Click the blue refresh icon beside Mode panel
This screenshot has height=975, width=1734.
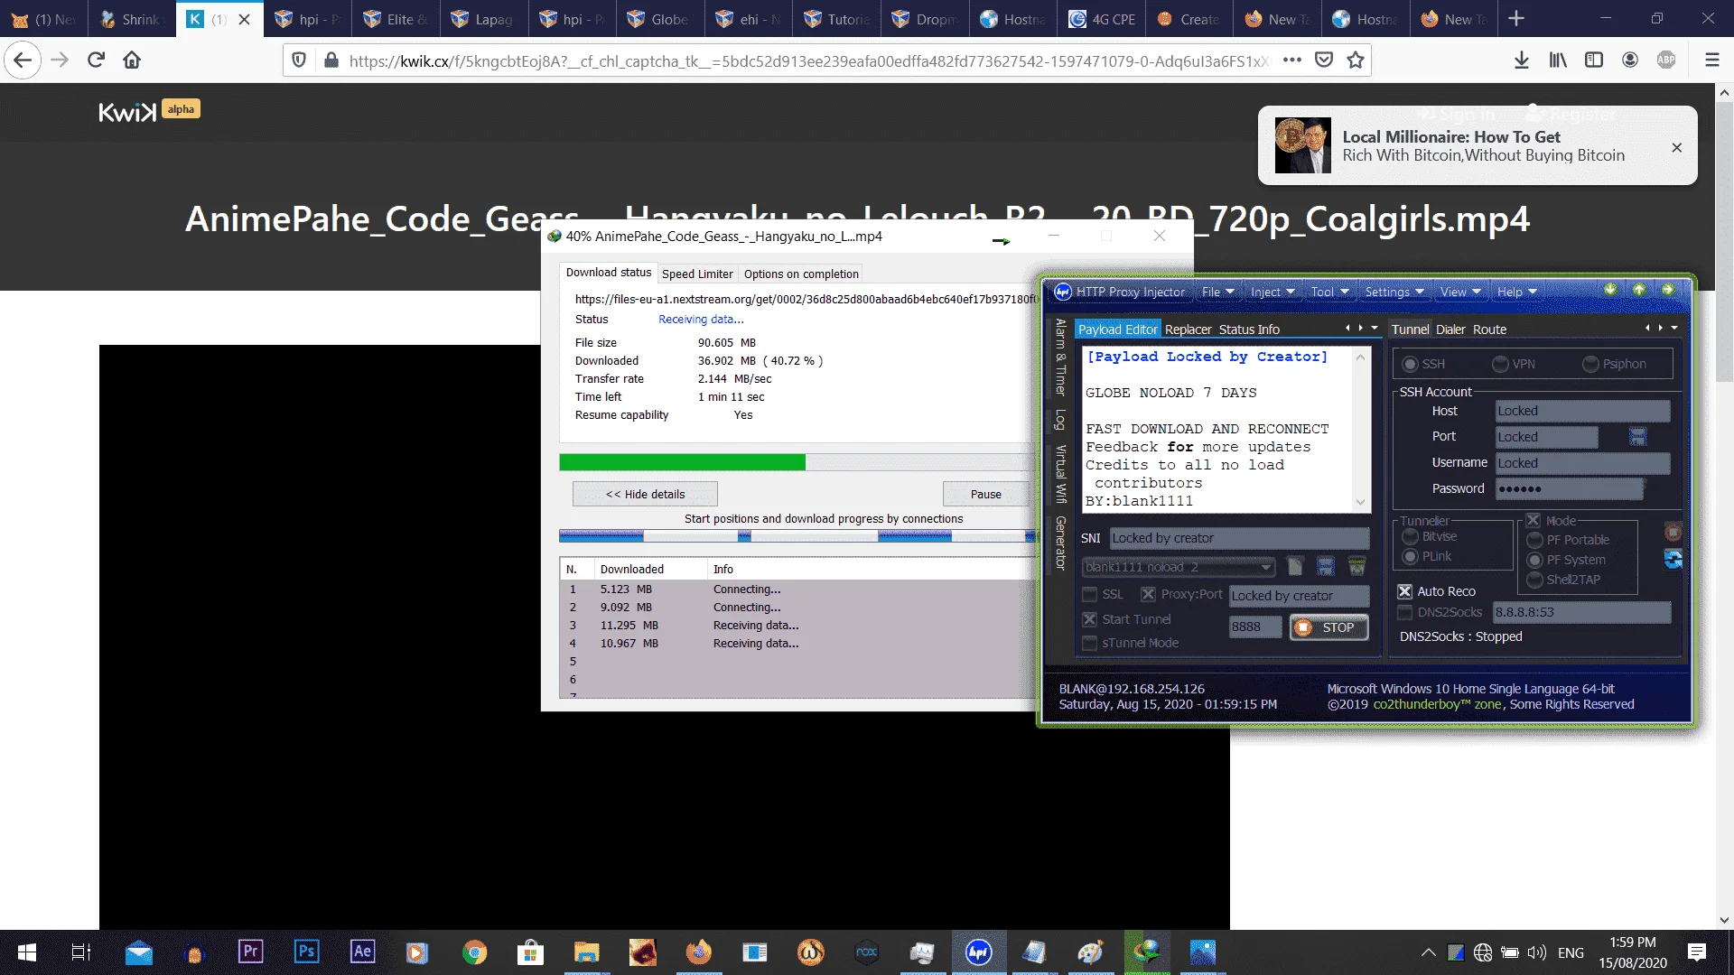coord(1673,560)
